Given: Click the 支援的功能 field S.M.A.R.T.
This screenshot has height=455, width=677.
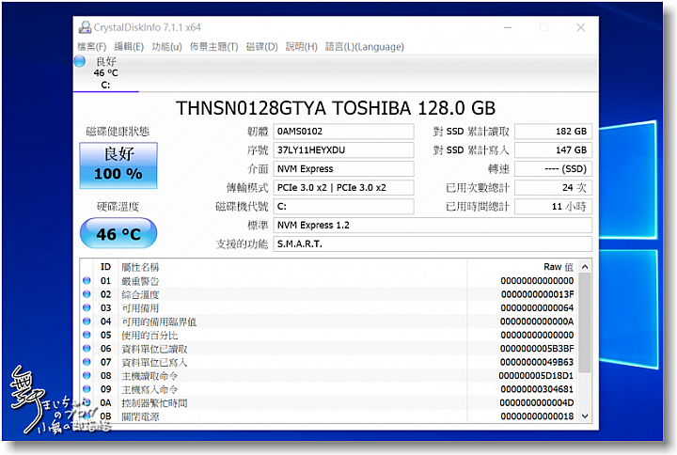Looking at the screenshot, I should (433, 243).
